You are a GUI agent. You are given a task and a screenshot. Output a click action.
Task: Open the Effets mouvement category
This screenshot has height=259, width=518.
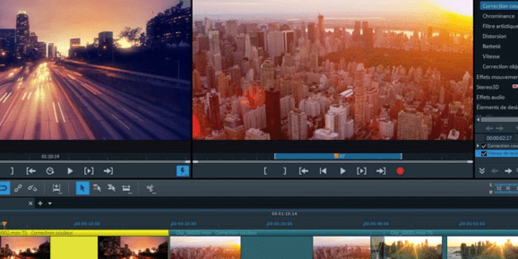[497, 77]
